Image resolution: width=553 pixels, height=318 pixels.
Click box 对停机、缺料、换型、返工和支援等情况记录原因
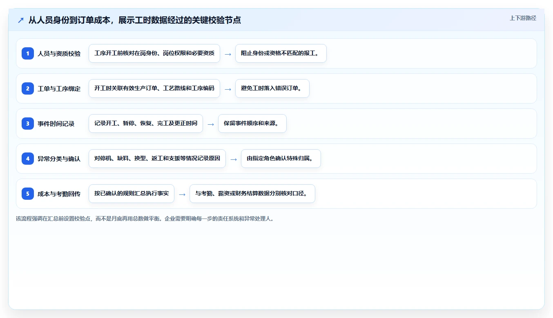coord(157,159)
